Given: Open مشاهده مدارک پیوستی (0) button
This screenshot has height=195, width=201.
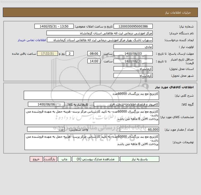Looking at the screenshot, I should 96,159.
